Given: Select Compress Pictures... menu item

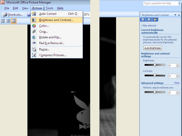Looking at the screenshot, I should 57,55.
